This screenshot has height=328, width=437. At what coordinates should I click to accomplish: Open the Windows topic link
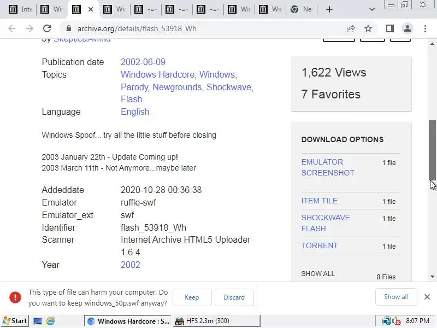pyautogui.click(x=218, y=75)
